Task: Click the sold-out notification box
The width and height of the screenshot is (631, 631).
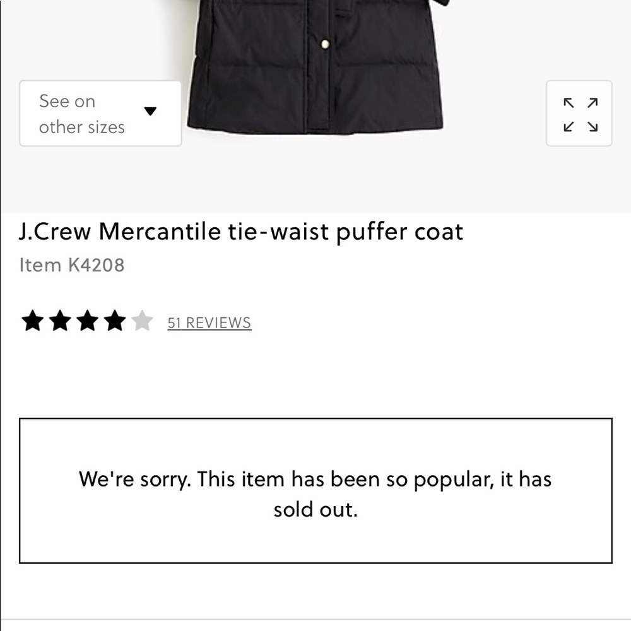Action: pos(315,493)
